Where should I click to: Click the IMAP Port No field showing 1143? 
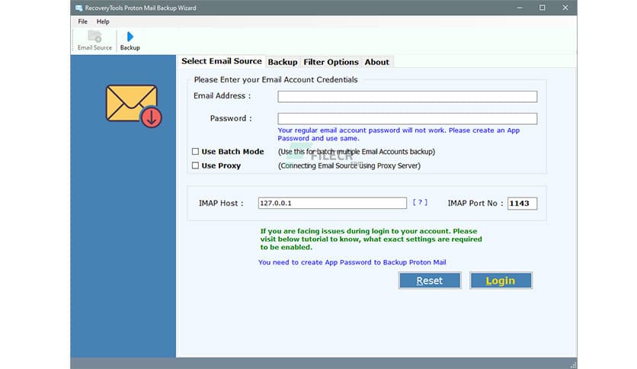[522, 204]
